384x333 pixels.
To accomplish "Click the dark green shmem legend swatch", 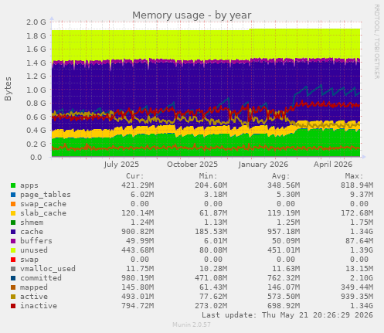I will click(13, 223).
